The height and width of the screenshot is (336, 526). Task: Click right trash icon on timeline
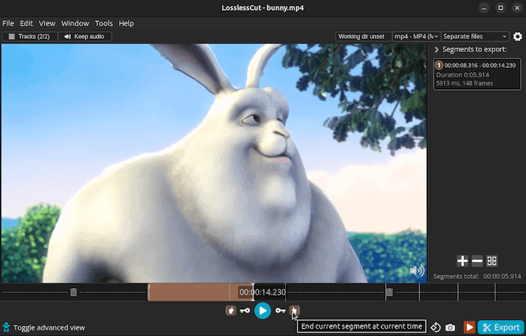(x=389, y=292)
